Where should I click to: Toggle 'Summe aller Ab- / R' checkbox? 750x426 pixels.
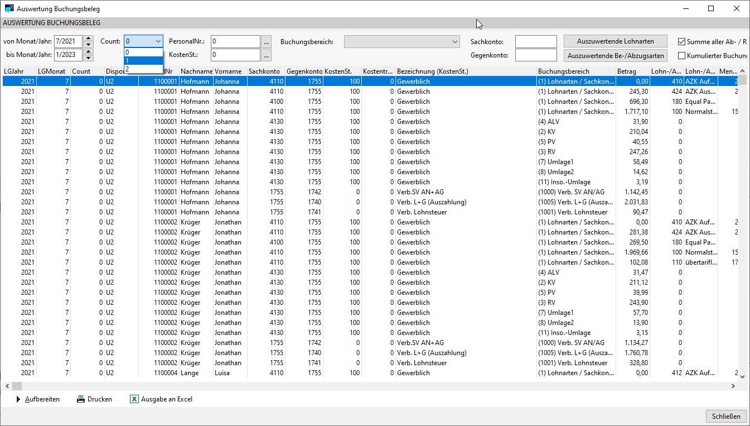(x=681, y=41)
